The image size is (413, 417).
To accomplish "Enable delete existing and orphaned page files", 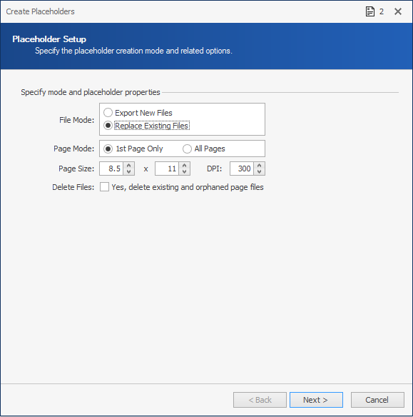I will (x=104, y=187).
